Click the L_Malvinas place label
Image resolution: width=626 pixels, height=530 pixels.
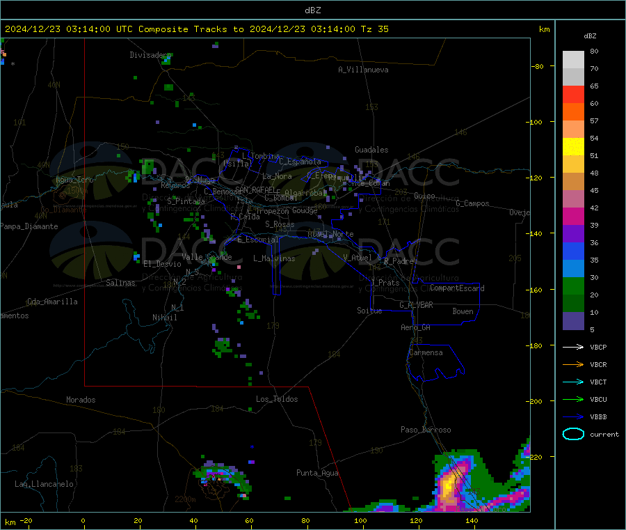pos(274,258)
